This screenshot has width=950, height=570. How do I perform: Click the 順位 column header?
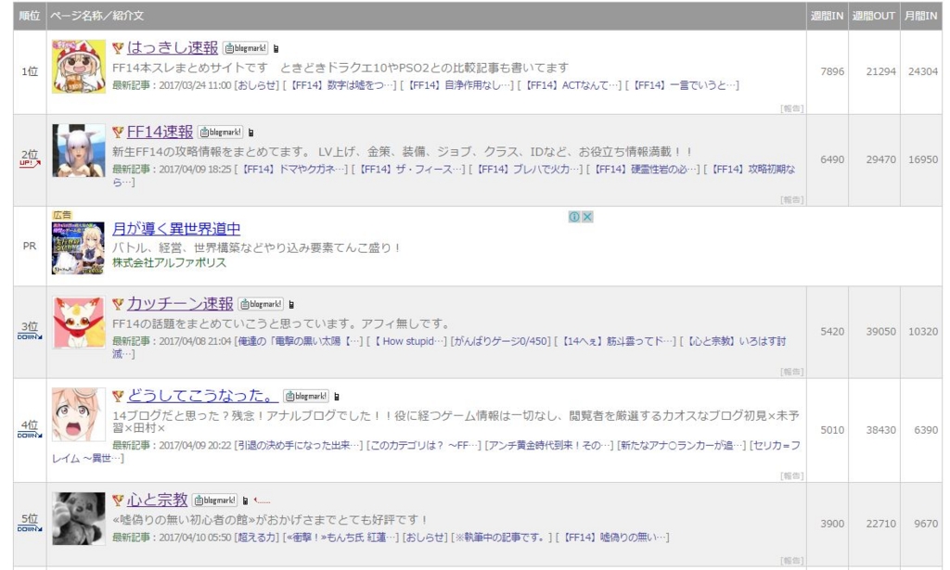coord(30,16)
